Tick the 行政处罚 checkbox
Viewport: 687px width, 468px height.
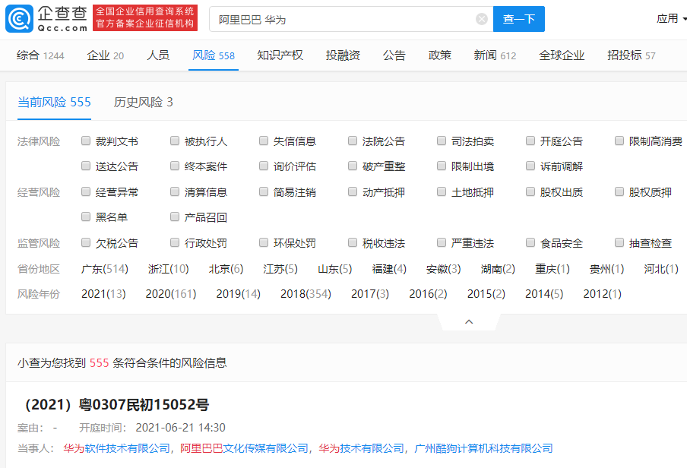[176, 243]
